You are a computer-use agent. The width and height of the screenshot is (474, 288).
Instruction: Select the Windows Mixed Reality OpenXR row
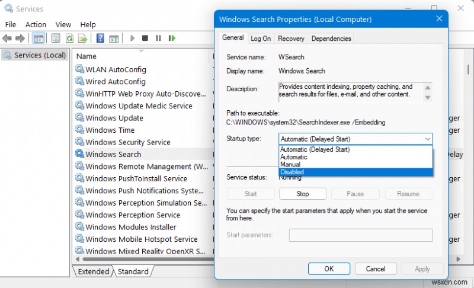tap(143, 251)
